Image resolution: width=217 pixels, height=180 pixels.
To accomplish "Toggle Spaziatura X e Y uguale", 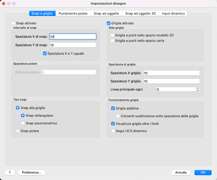I will pyautogui.click(x=45, y=54).
